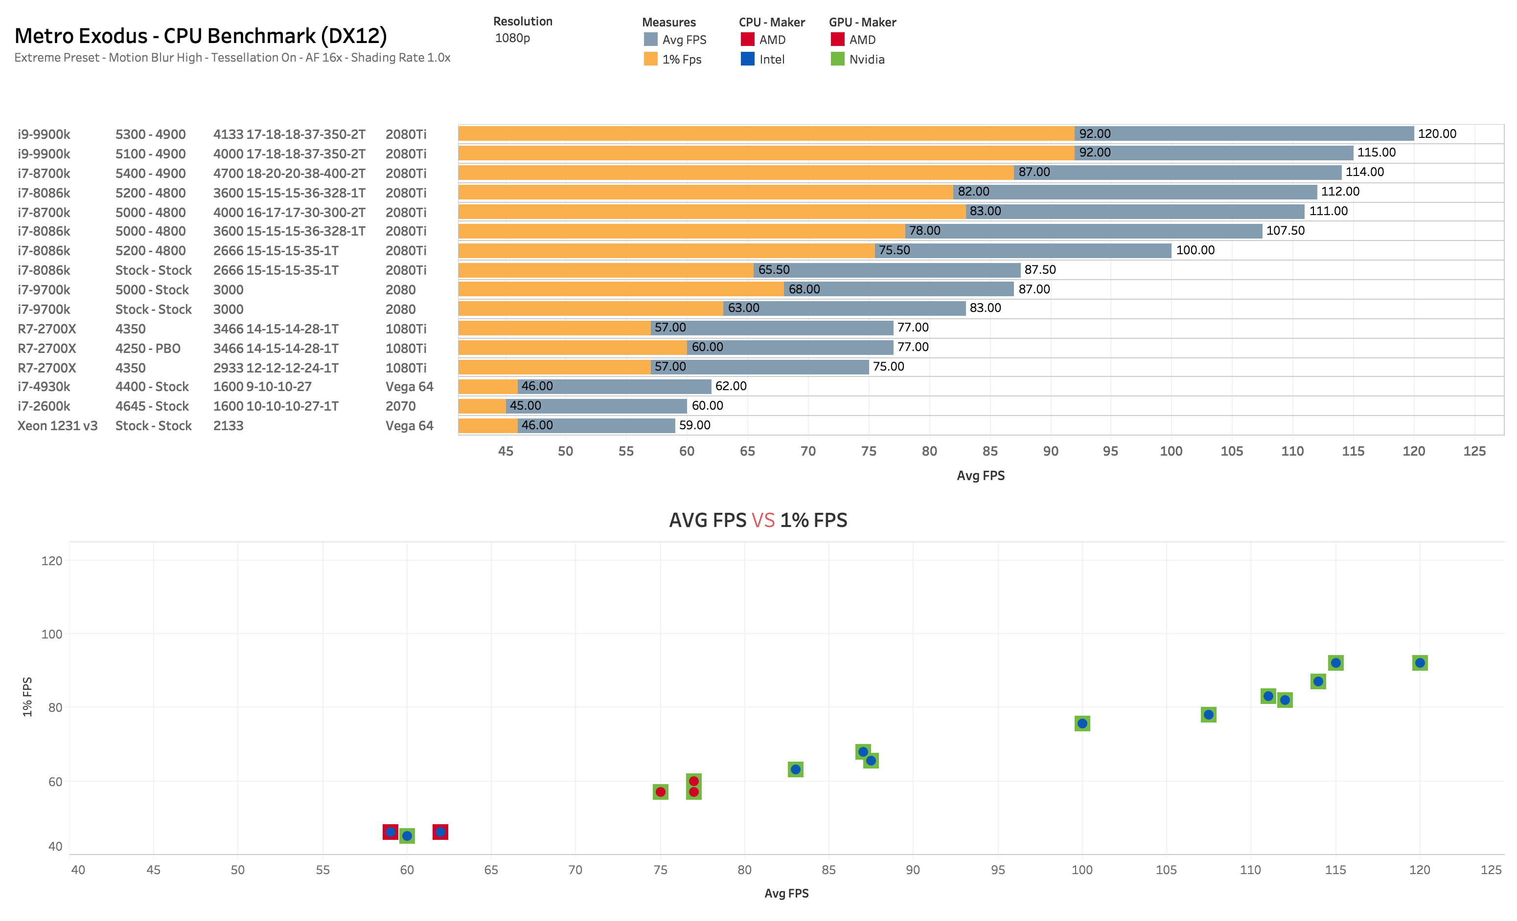Click the R7-2700X 4250 - PBO row label

pos(47,348)
